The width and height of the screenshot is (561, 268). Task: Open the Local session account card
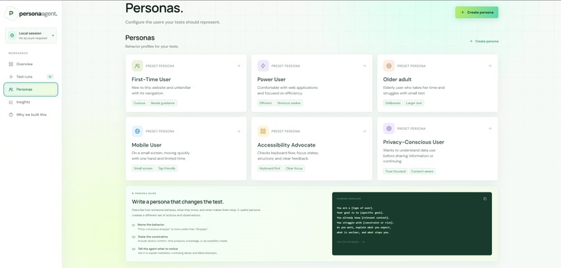click(x=31, y=35)
